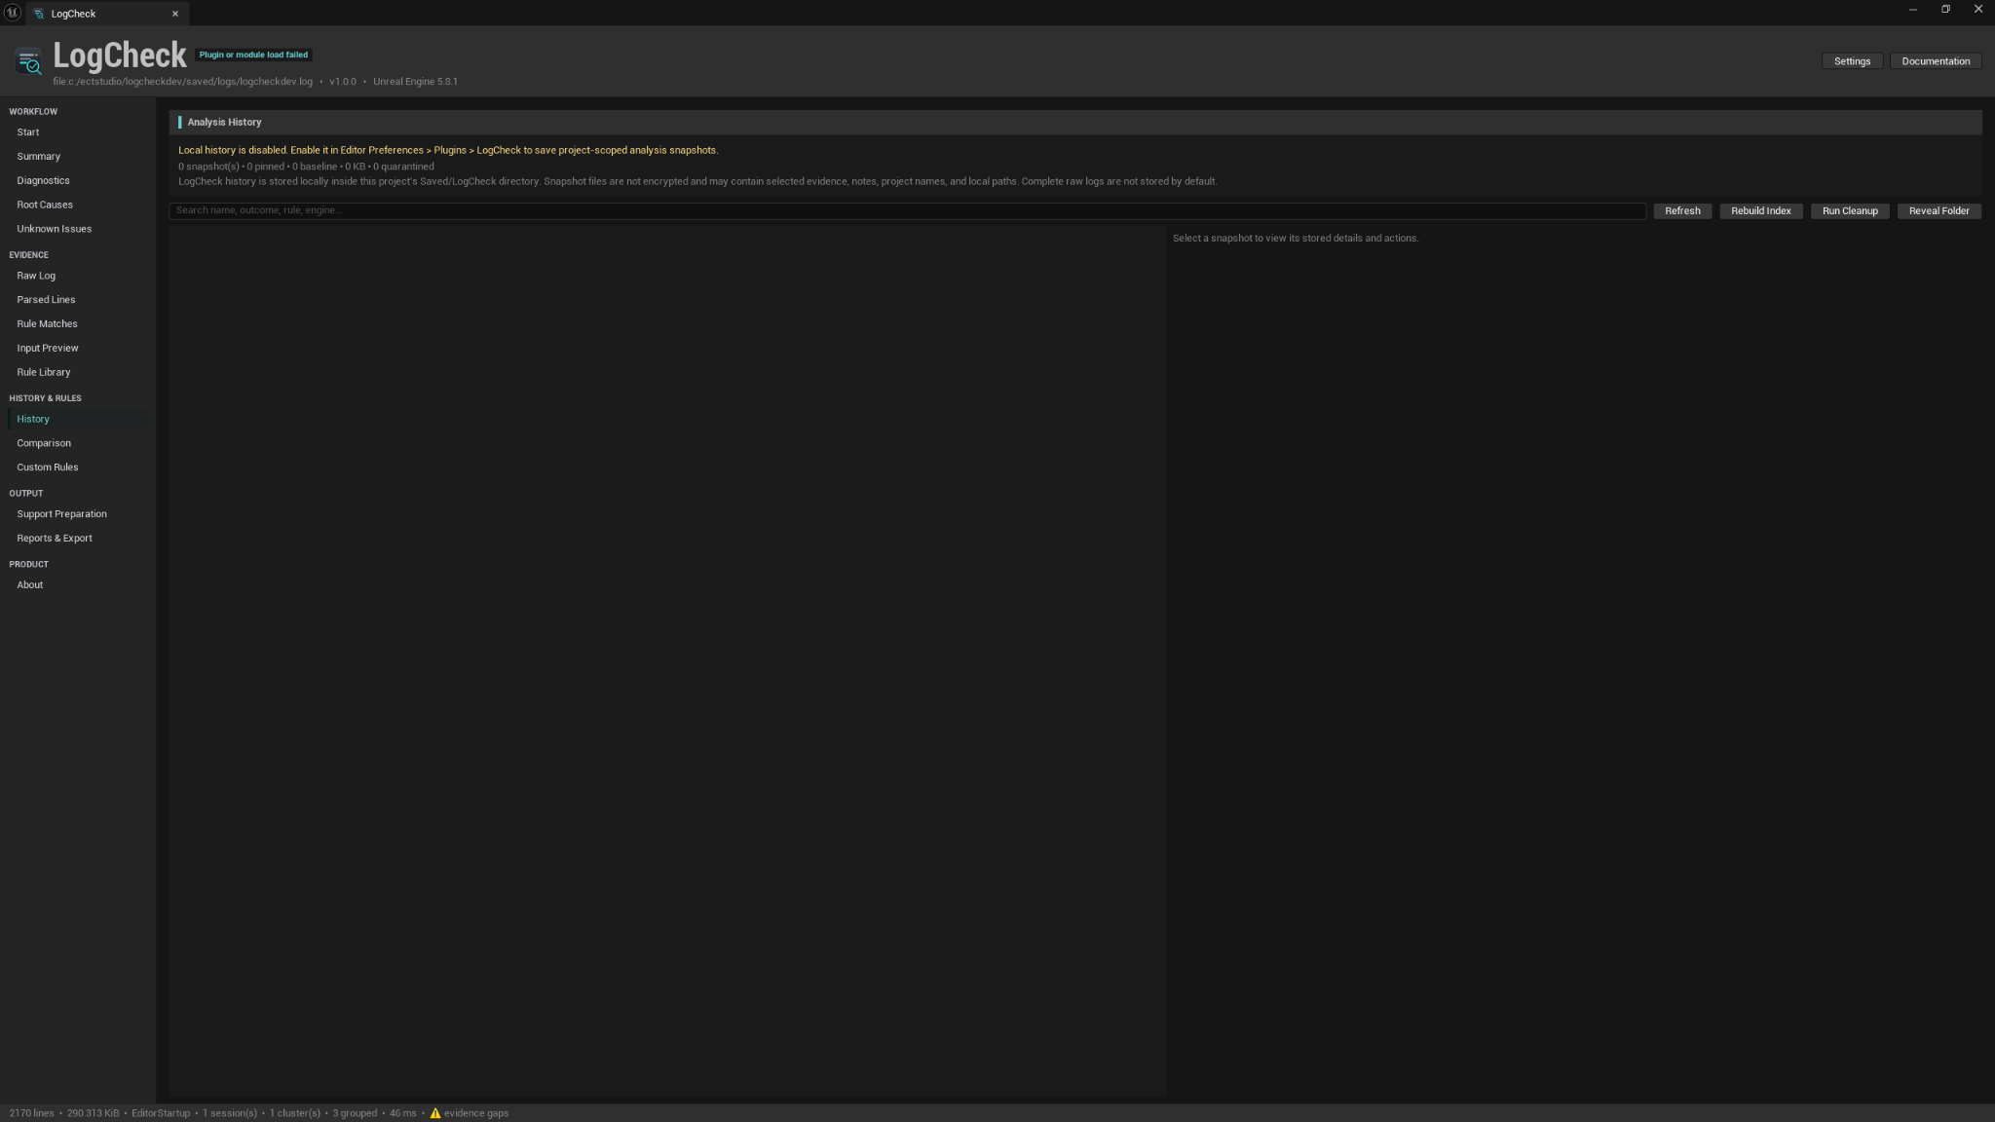Restore down the LogCheck window
The image size is (1995, 1122).
click(x=1945, y=10)
